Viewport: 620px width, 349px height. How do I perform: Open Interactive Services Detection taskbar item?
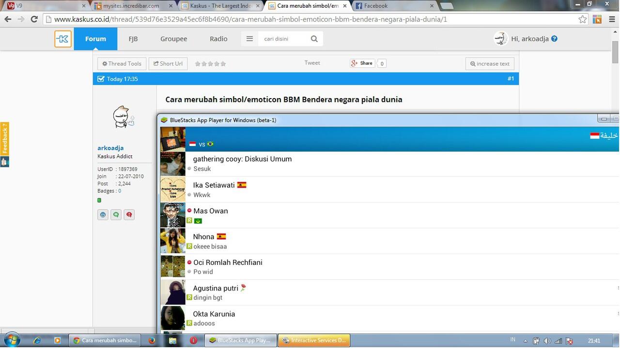[x=314, y=340]
